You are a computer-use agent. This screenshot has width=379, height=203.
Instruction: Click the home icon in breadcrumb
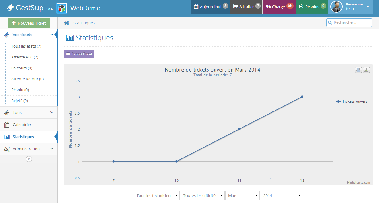(x=66, y=23)
